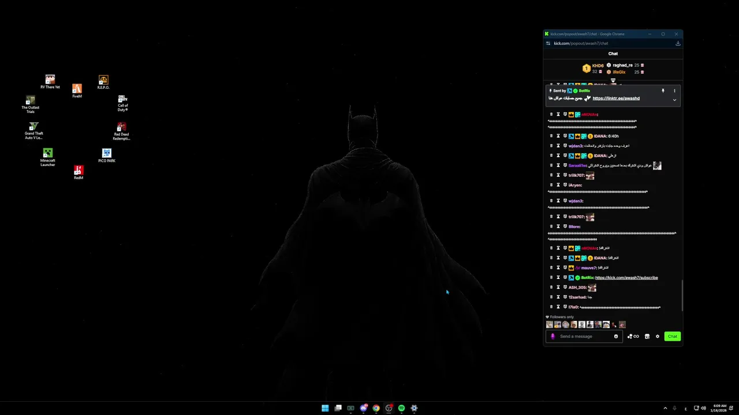Image resolution: width=739 pixels, height=415 pixels.
Task: Click the ASH_305 emote image
Action: point(592,287)
